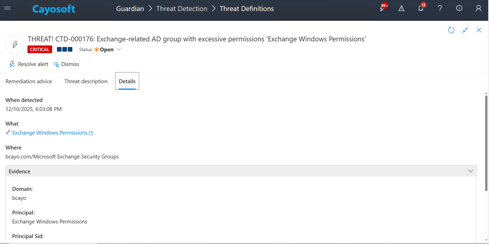The width and height of the screenshot is (489, 244).
Task: Open the hamburger navigation menu
Action: (7, 8)
